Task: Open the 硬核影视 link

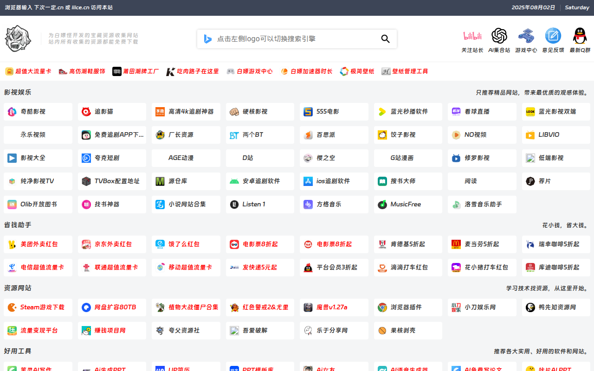Action: click(x=260, y=112)
